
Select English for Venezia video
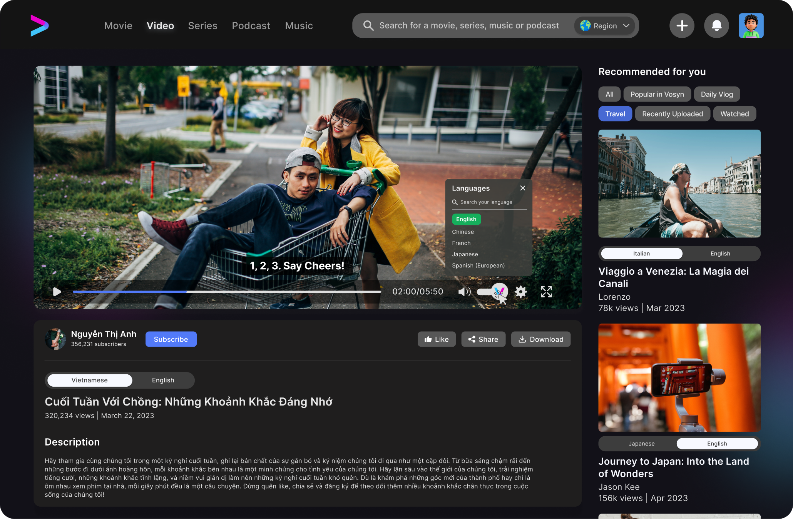720,254
